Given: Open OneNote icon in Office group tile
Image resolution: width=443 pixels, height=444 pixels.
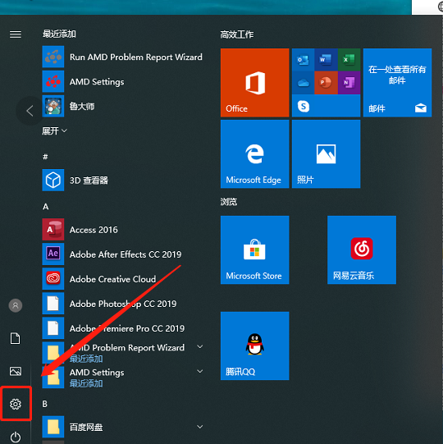Looking at the screenshot, I should pyautogui.click(x=349, y=83).
